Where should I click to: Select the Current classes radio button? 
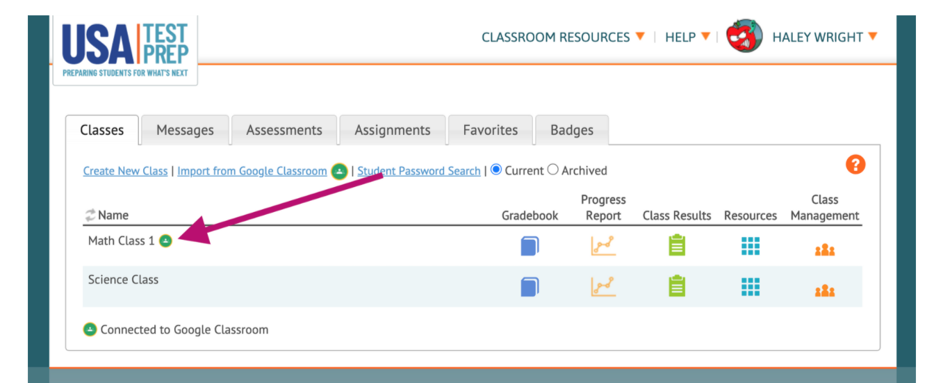(496, 170)
